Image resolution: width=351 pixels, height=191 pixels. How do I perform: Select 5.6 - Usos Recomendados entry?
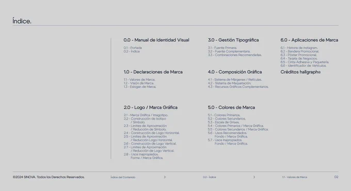(228, 135)
